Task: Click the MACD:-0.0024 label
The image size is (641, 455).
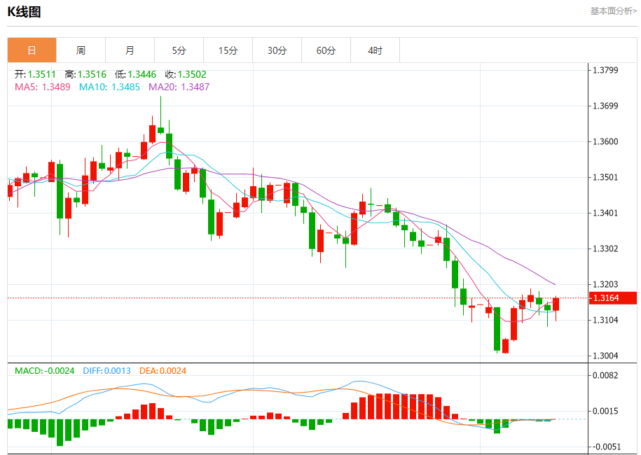Action: point(45,371)
